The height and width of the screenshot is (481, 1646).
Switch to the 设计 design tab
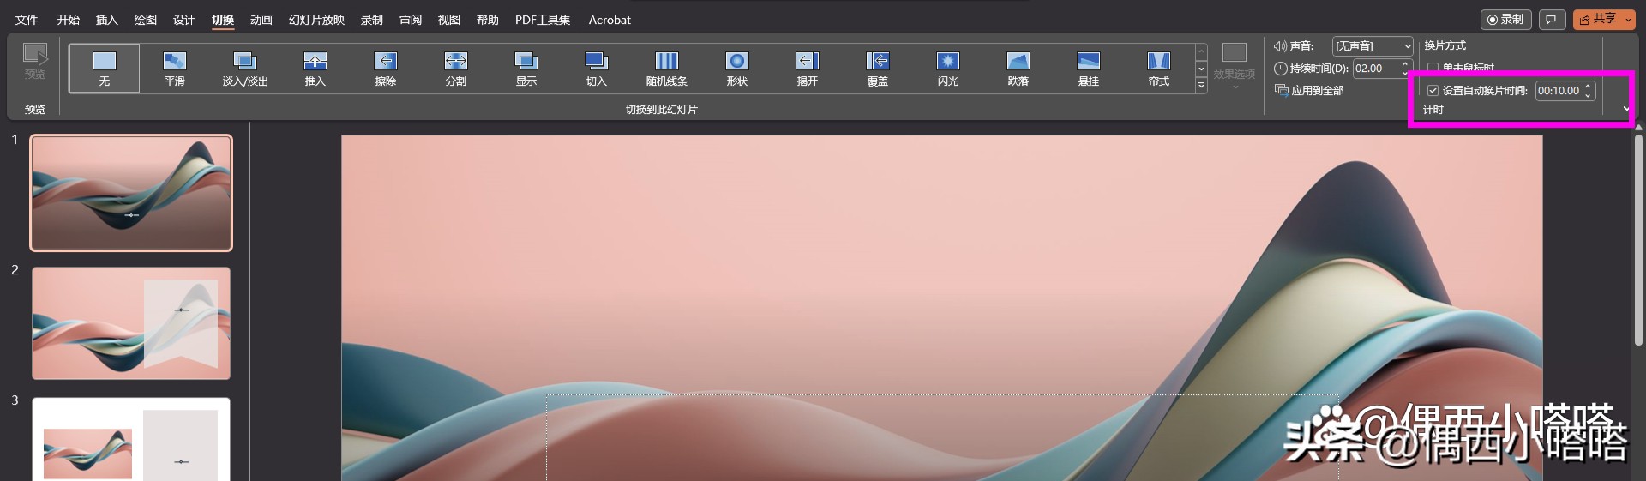click(x=183, y=20)
